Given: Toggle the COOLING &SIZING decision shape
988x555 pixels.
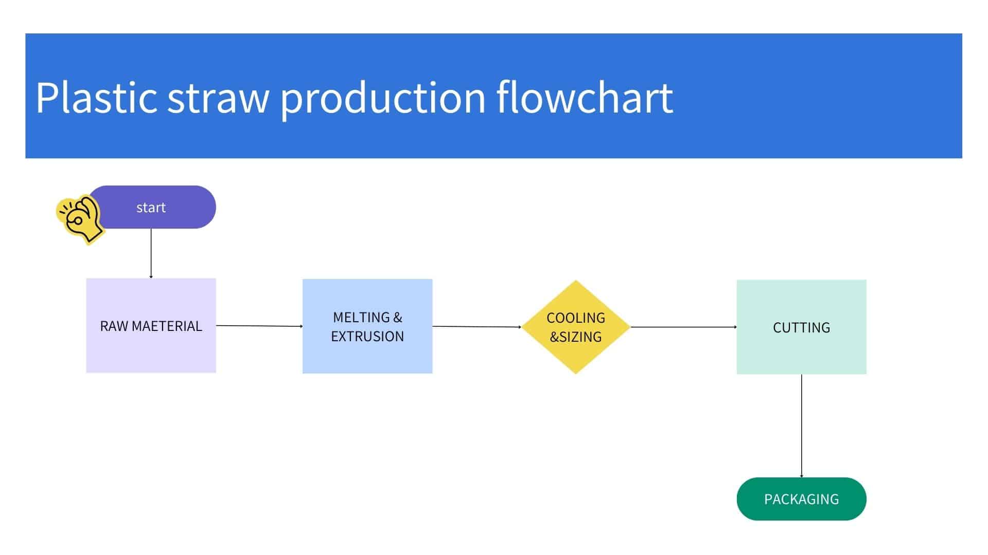Looking at the screenshot, I should (x=576, y=327).
